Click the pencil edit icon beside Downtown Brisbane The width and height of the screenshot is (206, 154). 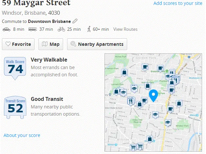click(x=75, y=21)
